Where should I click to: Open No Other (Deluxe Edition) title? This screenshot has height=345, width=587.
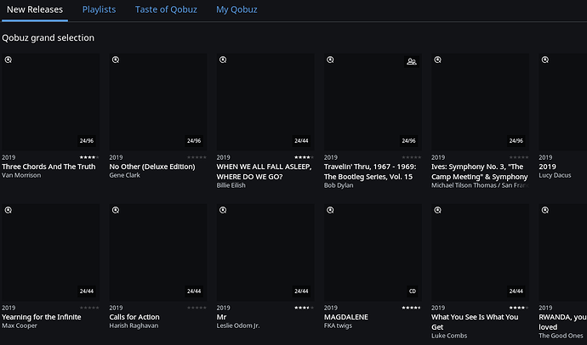[152, 167]
